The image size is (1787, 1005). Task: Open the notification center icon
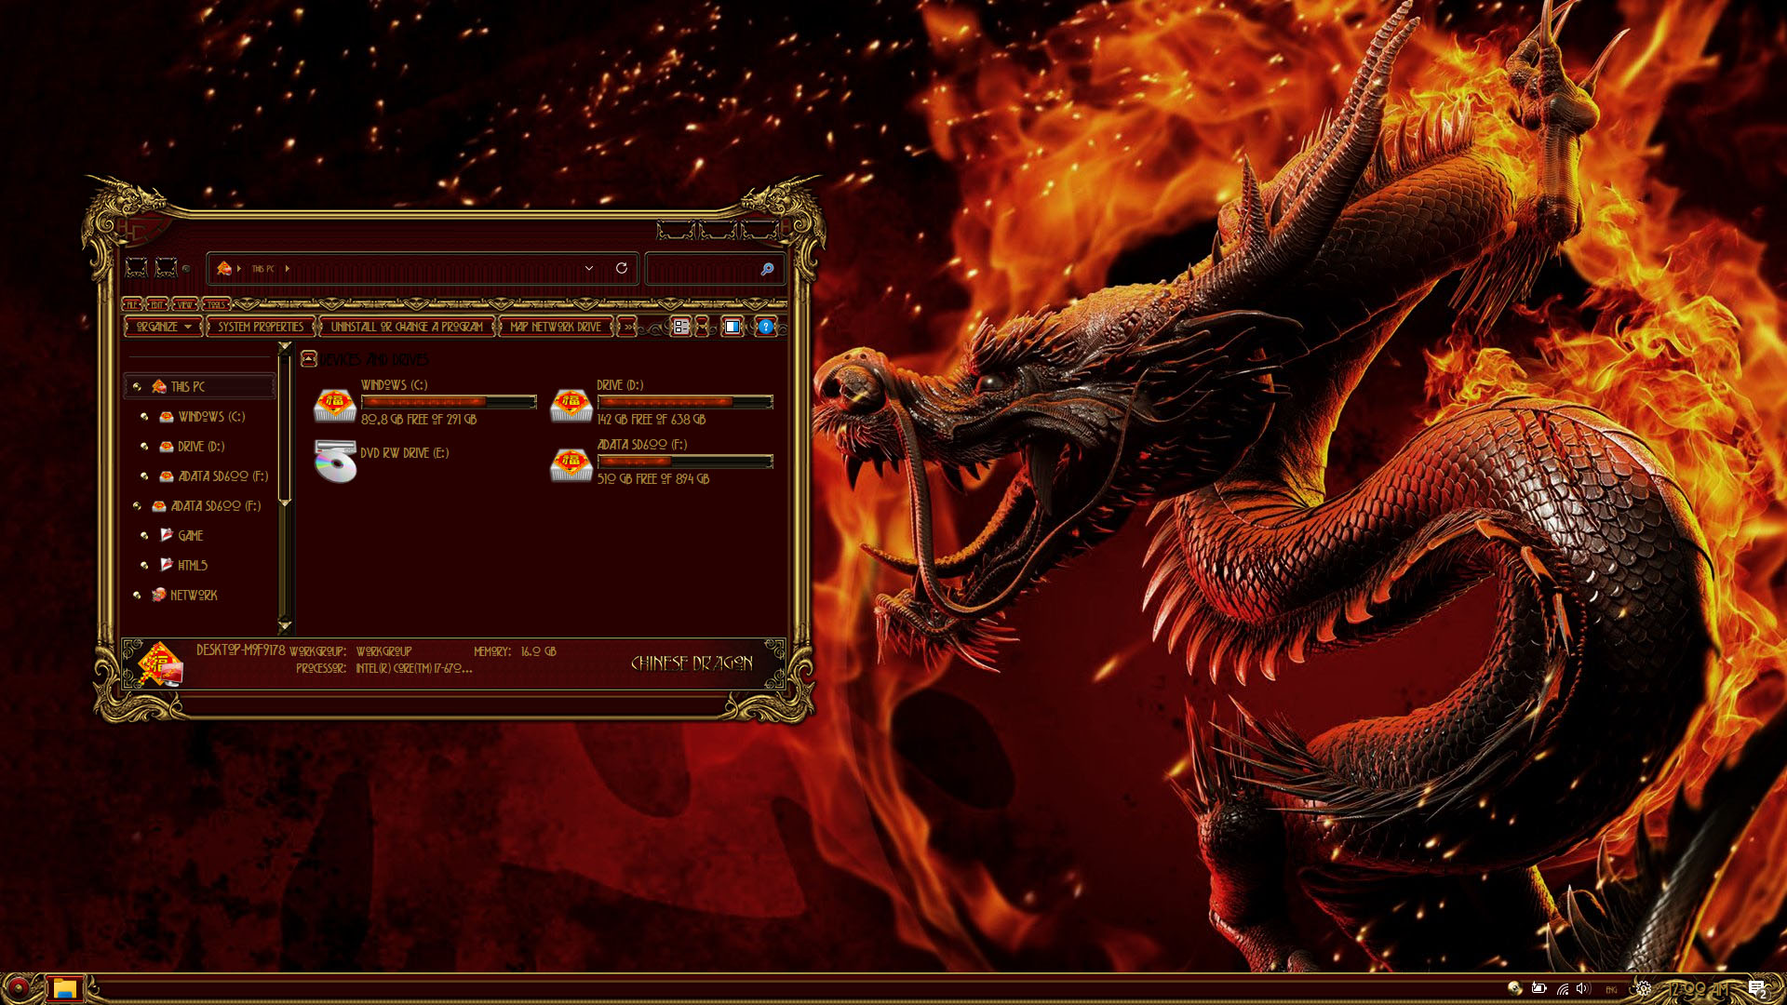tap(1756, 988)
